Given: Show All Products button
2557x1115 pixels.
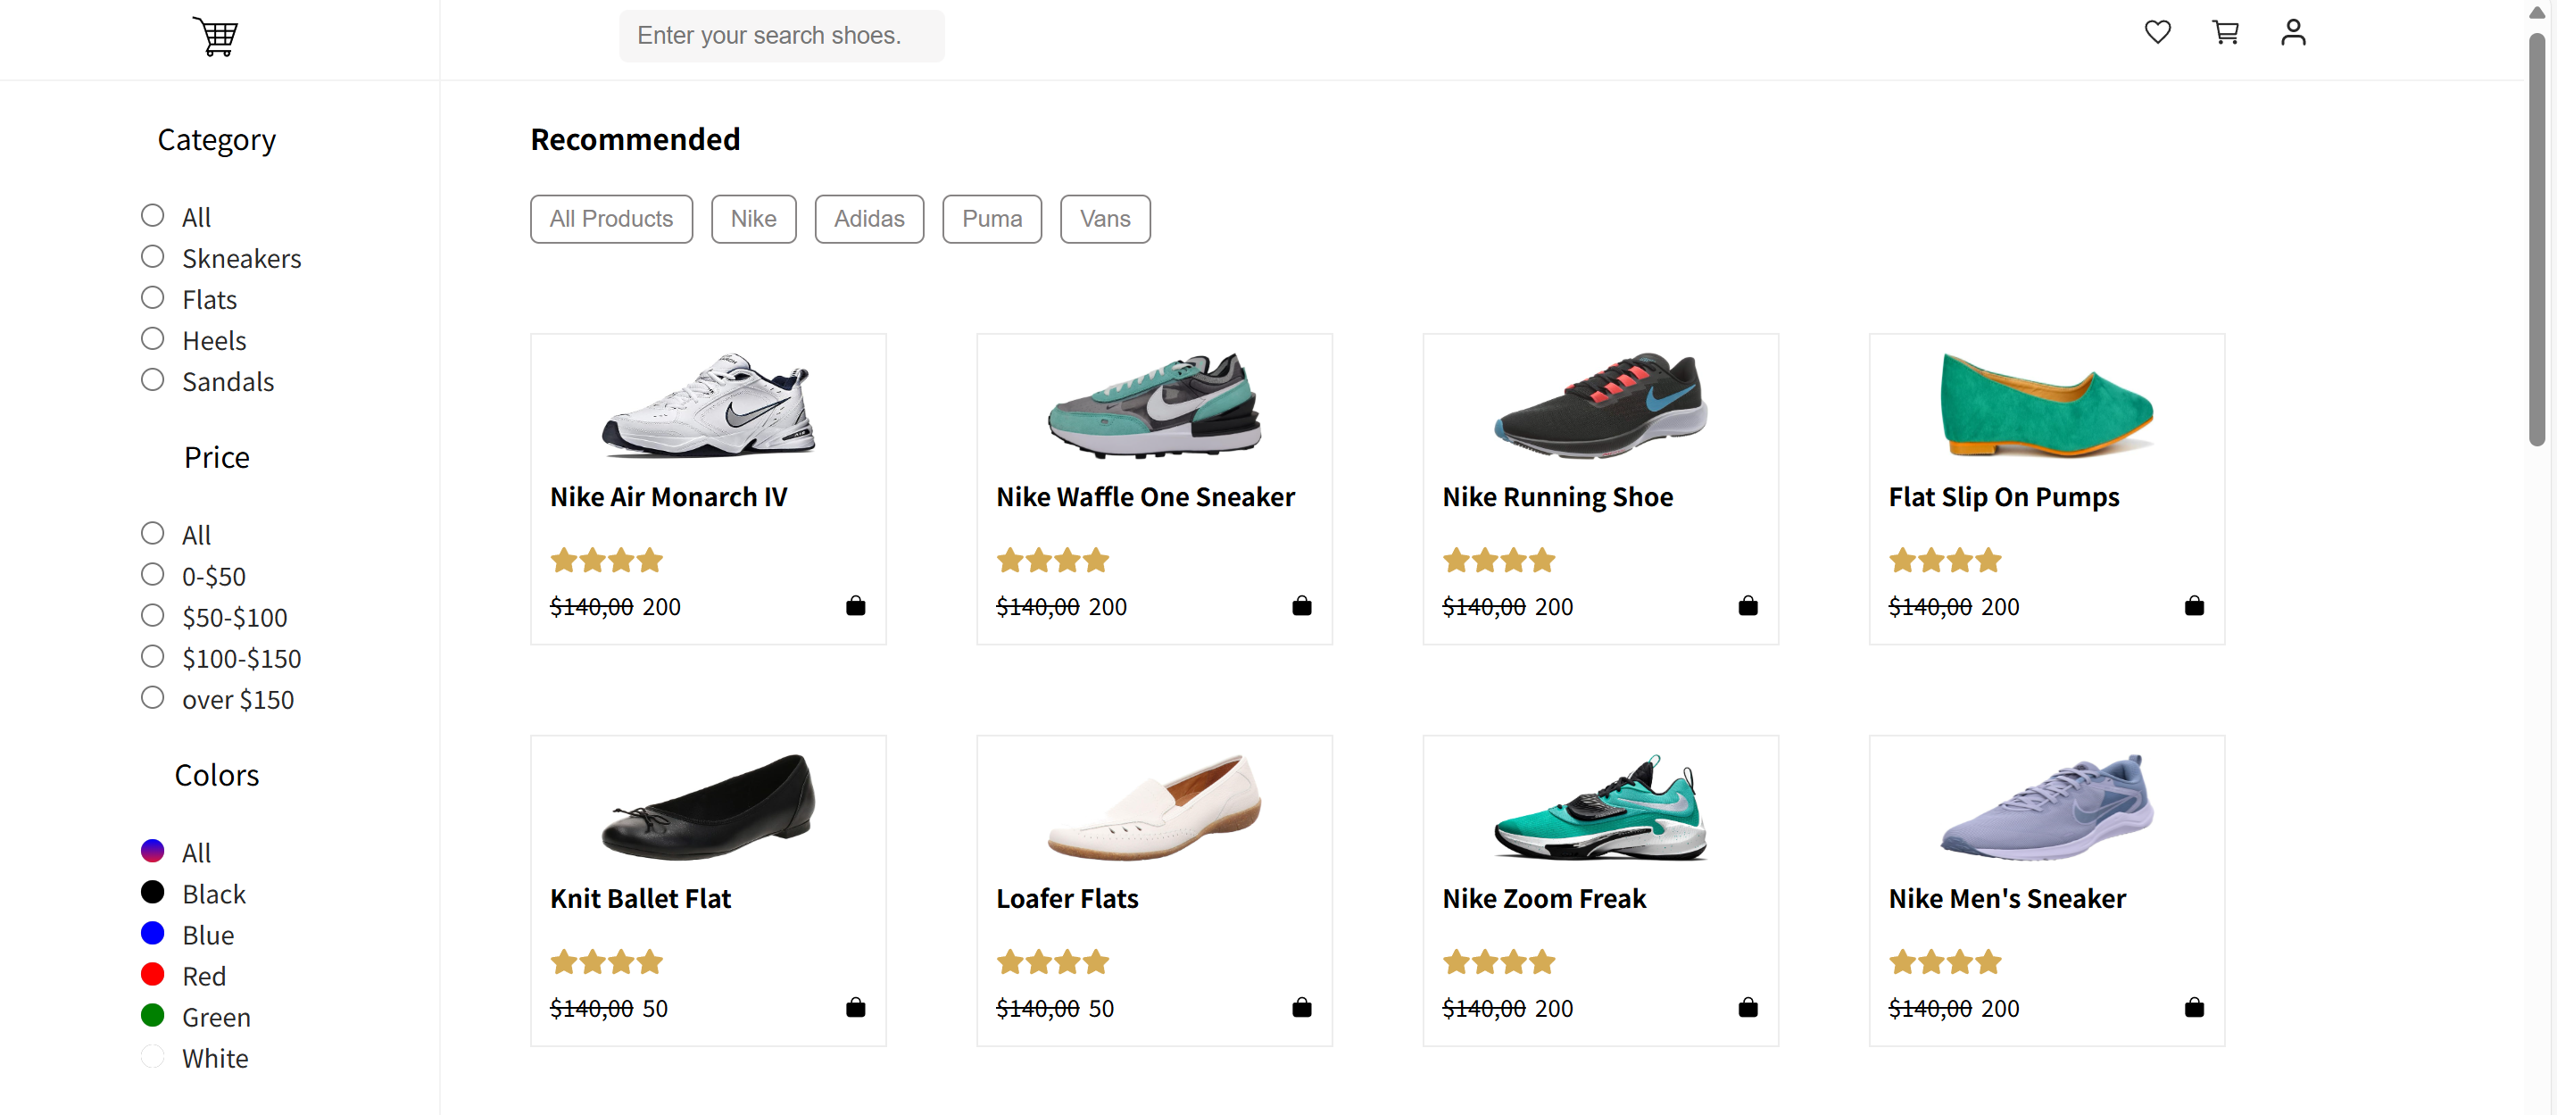Looking at the screenshot, I should click(x=611, y=219).
